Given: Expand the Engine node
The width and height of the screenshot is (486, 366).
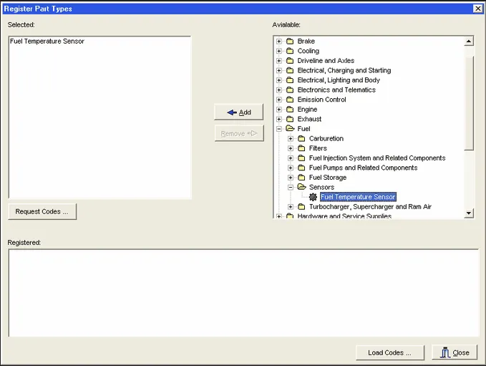Looking at the screenshot, I should click(x=279, y=109).
